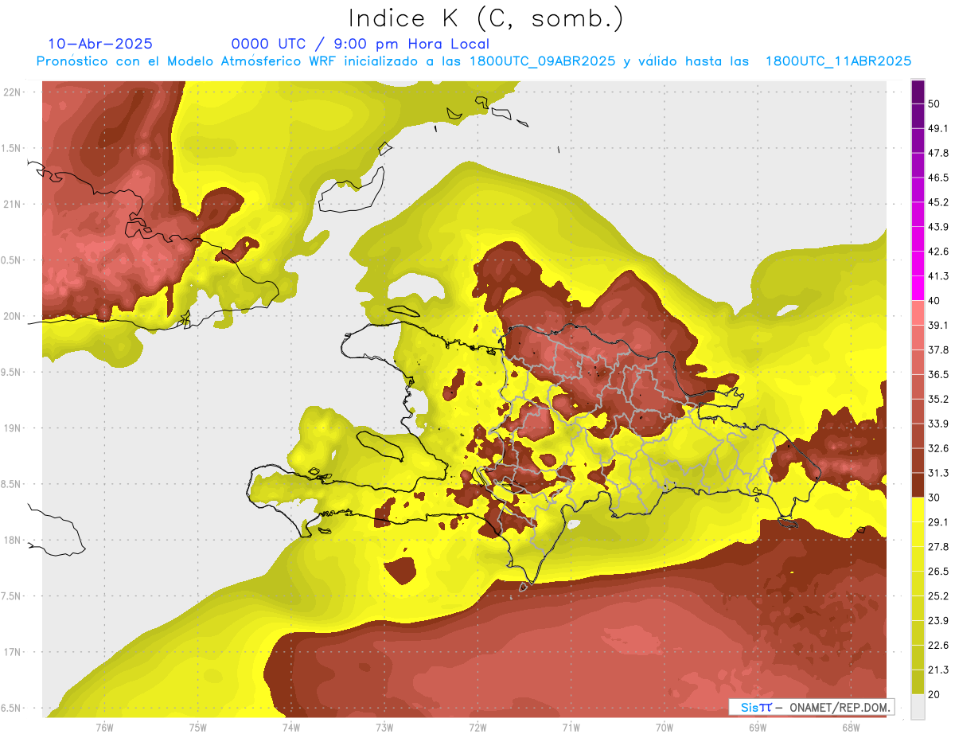
Task: Click the gray swatch below legend value 20
Action: 918,707
